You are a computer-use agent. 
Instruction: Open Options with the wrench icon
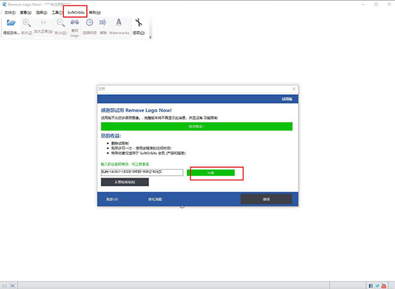(x=138, y=24)
